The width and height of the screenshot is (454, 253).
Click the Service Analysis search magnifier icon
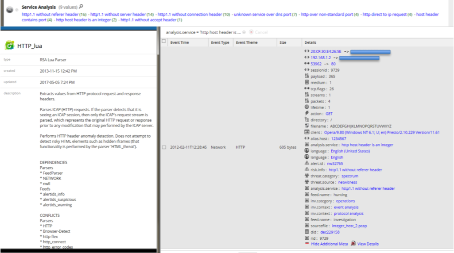(x=81, y=7)
